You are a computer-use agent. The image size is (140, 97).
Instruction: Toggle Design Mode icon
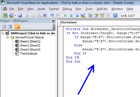83,15
